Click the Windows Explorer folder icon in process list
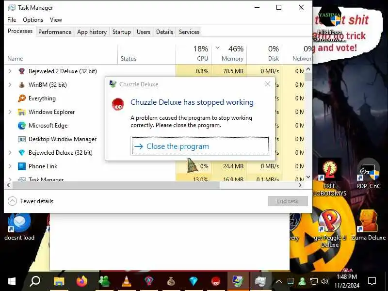Image resolution: width=388 pixels, height=291 pixels. (22, 112)
